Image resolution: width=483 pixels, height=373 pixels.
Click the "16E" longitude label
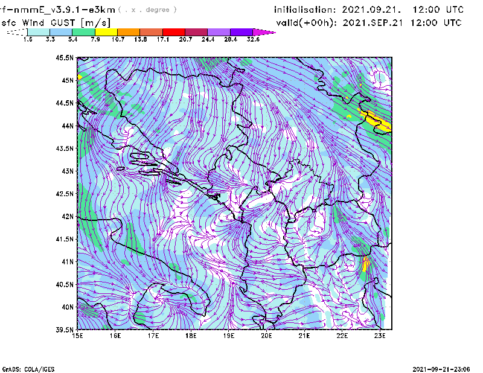pyautogui.click(x=115, y=336)
